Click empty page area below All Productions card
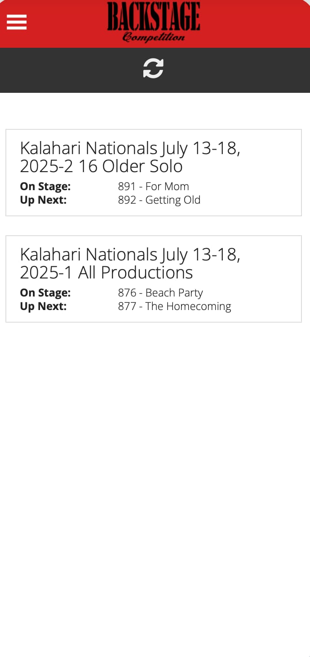310x657 pixels. pyautogui.click(x=153, y=451)
